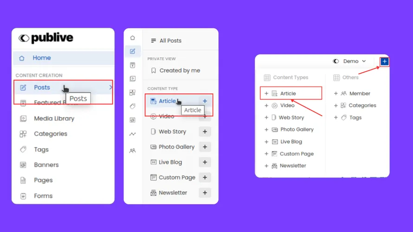Image resolution: width=413 pixels, height=232 pixels.
Task: Click the home icon in narrow sidebar
Action: (133, 38)
